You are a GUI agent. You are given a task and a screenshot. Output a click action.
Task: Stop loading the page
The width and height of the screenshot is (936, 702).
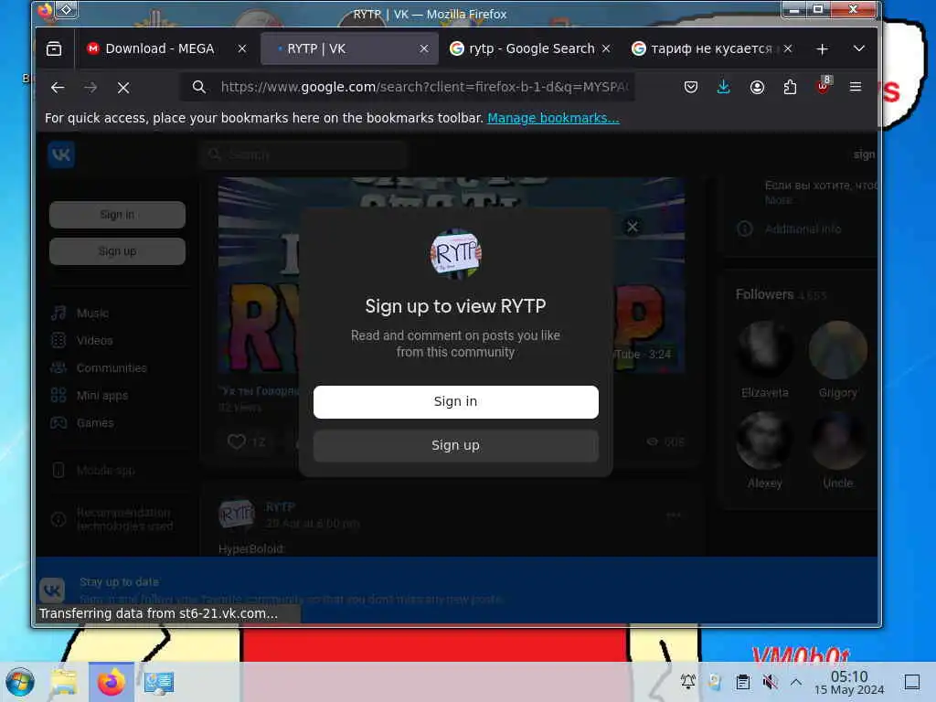tap(123, 88)
